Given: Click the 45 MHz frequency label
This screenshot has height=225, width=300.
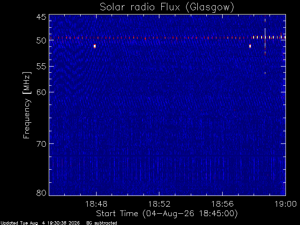Looking at the screenshot, I should 41,17.
